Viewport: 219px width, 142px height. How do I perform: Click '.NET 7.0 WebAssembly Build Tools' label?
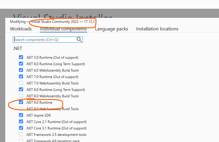pyautogui.click(x=52, y=83)
